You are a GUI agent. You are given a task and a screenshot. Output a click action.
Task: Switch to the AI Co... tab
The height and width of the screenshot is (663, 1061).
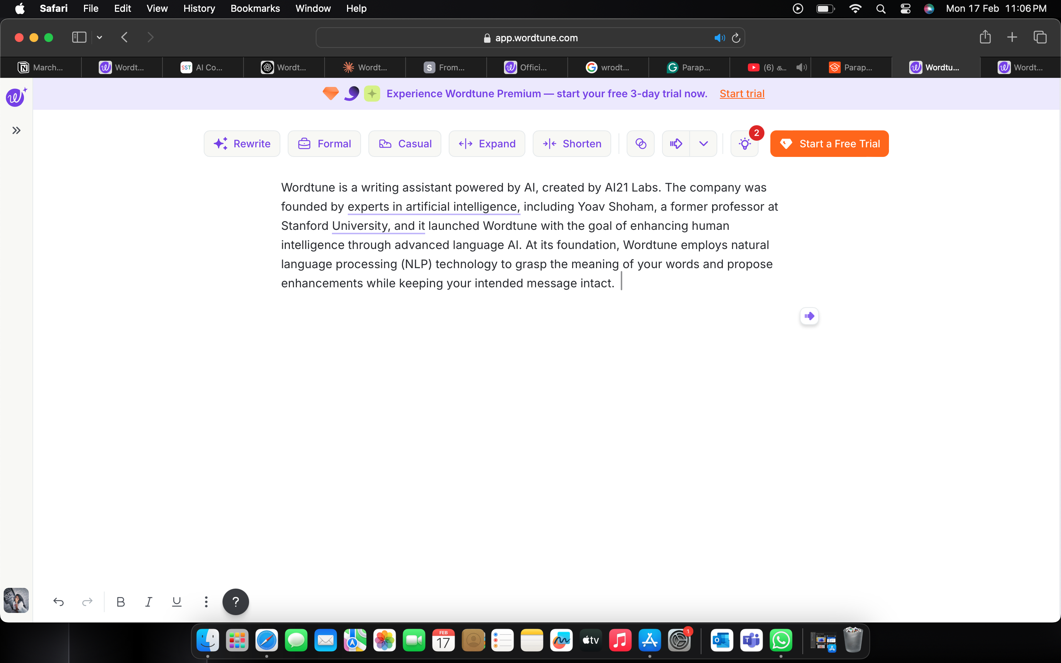pyautogui.click(x=203, y=67)
